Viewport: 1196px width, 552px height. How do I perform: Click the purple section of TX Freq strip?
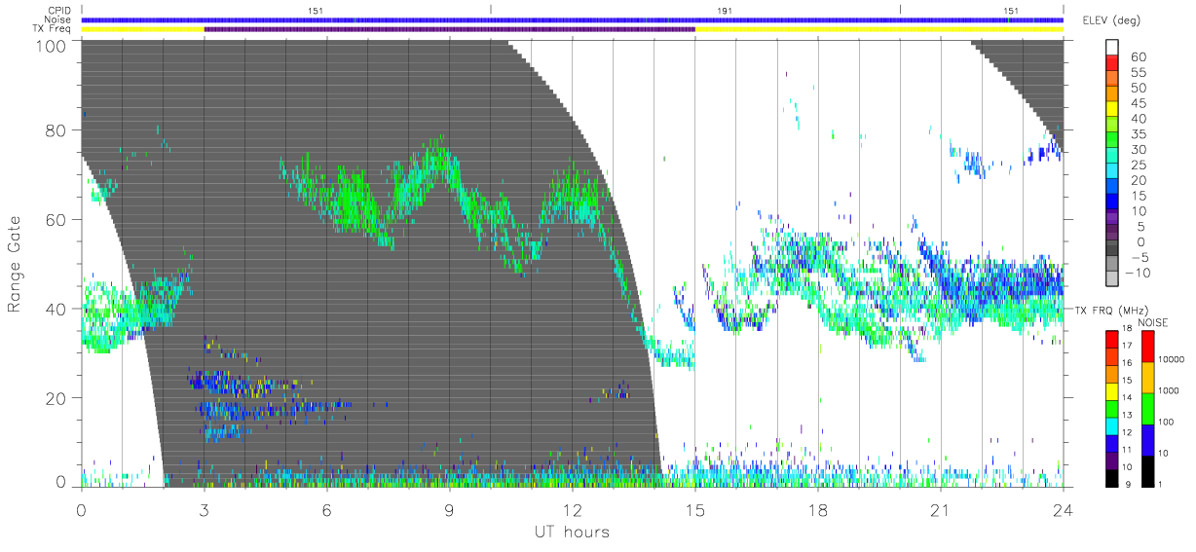[x=450, y=29]
